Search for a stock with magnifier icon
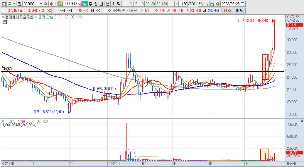 pos(45,4)
